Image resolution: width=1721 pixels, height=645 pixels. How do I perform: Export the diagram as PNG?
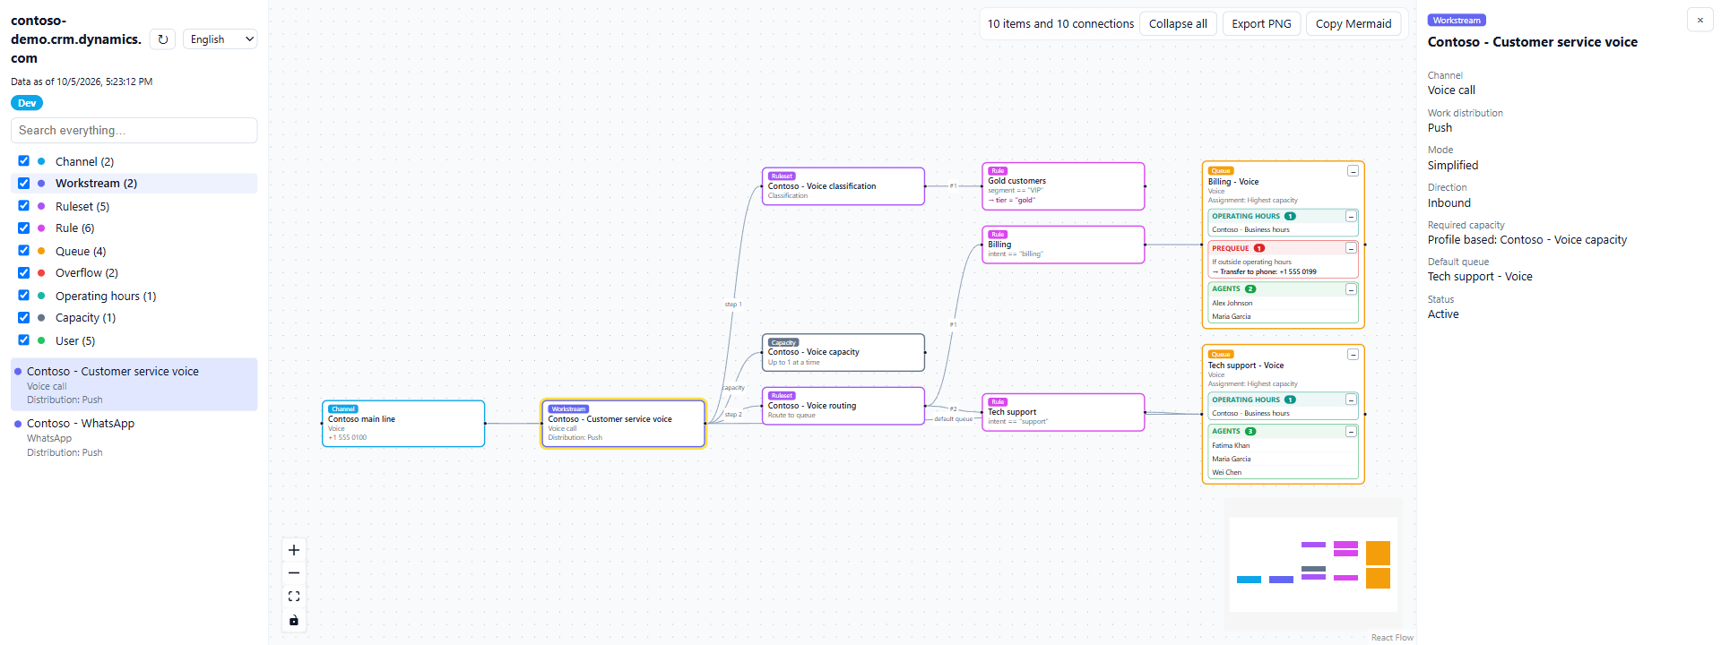[1261, 24]
